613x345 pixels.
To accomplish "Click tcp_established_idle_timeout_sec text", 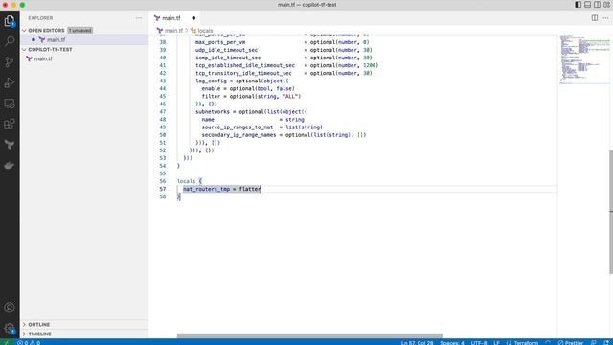I will coord(245,65).
